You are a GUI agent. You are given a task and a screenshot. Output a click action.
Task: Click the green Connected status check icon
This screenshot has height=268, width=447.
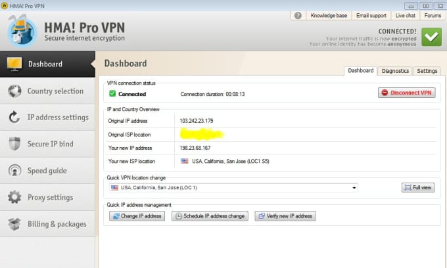[112, 93]
